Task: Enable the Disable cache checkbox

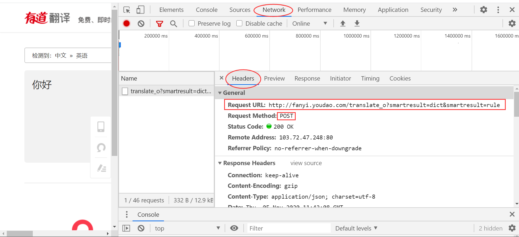Action: (239, 24)
